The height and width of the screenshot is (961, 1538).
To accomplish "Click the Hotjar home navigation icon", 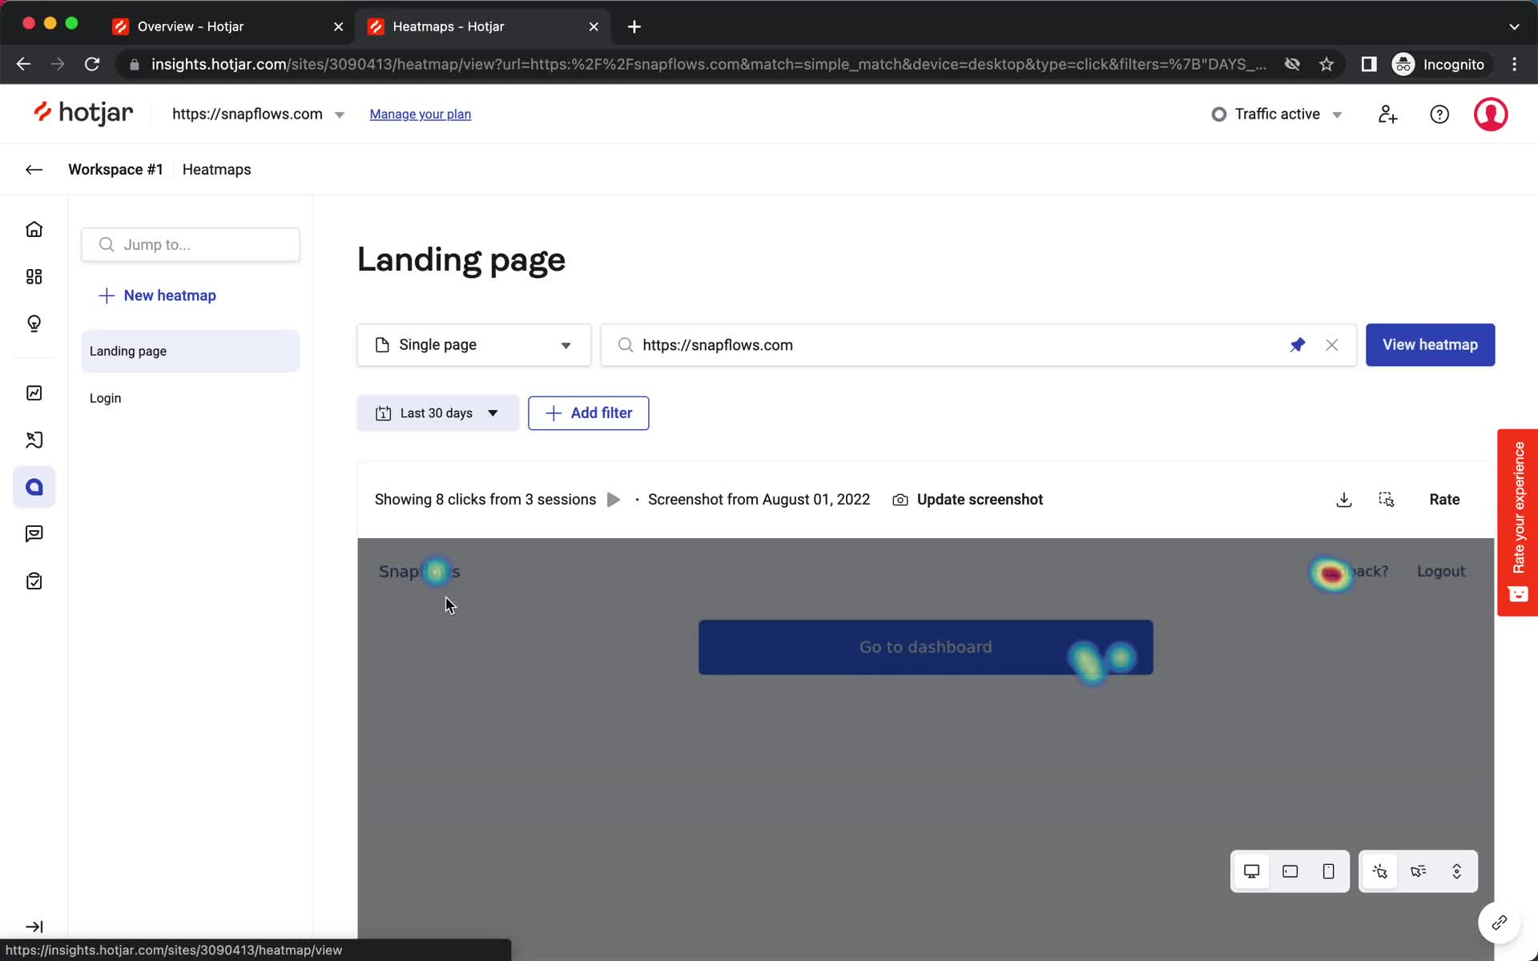I will (34, 229).
